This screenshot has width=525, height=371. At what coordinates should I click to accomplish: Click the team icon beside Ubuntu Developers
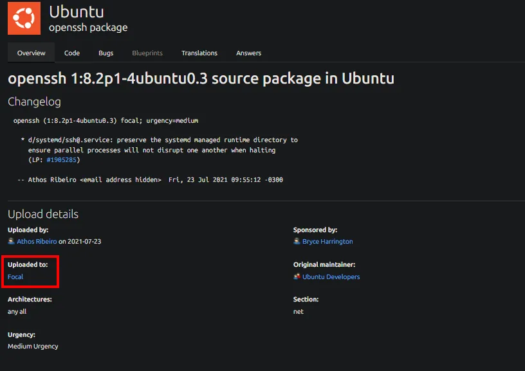[297, 276]
